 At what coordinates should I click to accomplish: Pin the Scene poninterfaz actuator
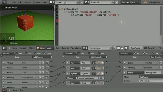click(x=157, y=63)
